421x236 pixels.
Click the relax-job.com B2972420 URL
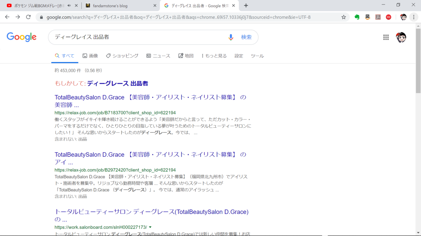click(115, 170)
